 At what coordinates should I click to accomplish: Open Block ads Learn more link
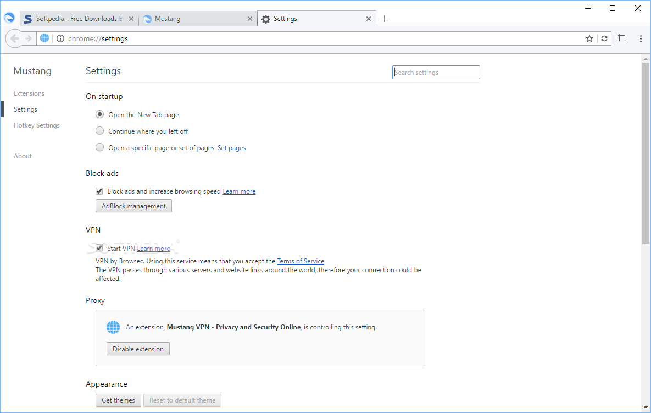pos(239,191)
